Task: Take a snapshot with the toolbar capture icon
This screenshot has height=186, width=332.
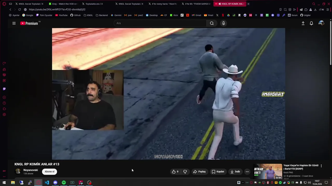Action: tap(285, 10)
